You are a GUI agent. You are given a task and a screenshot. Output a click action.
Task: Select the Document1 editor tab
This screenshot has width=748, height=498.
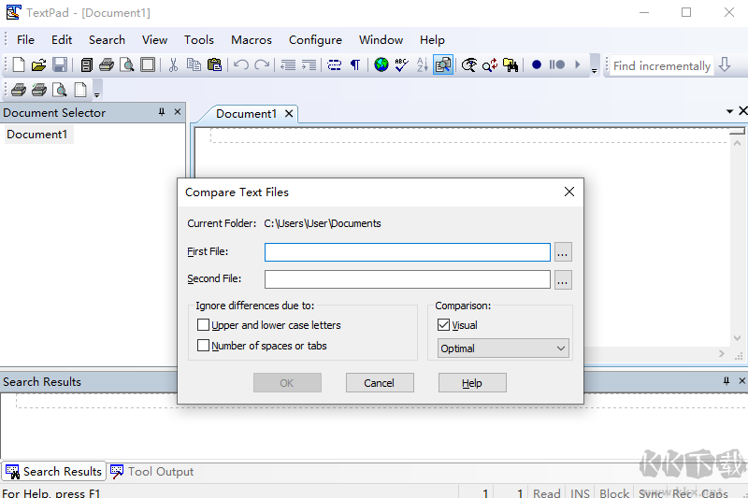click(246, 114)
